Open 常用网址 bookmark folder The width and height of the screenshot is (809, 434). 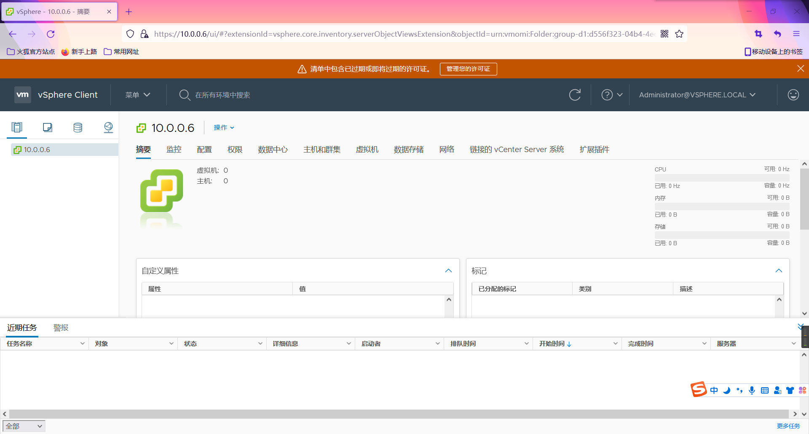coord(121,51)
